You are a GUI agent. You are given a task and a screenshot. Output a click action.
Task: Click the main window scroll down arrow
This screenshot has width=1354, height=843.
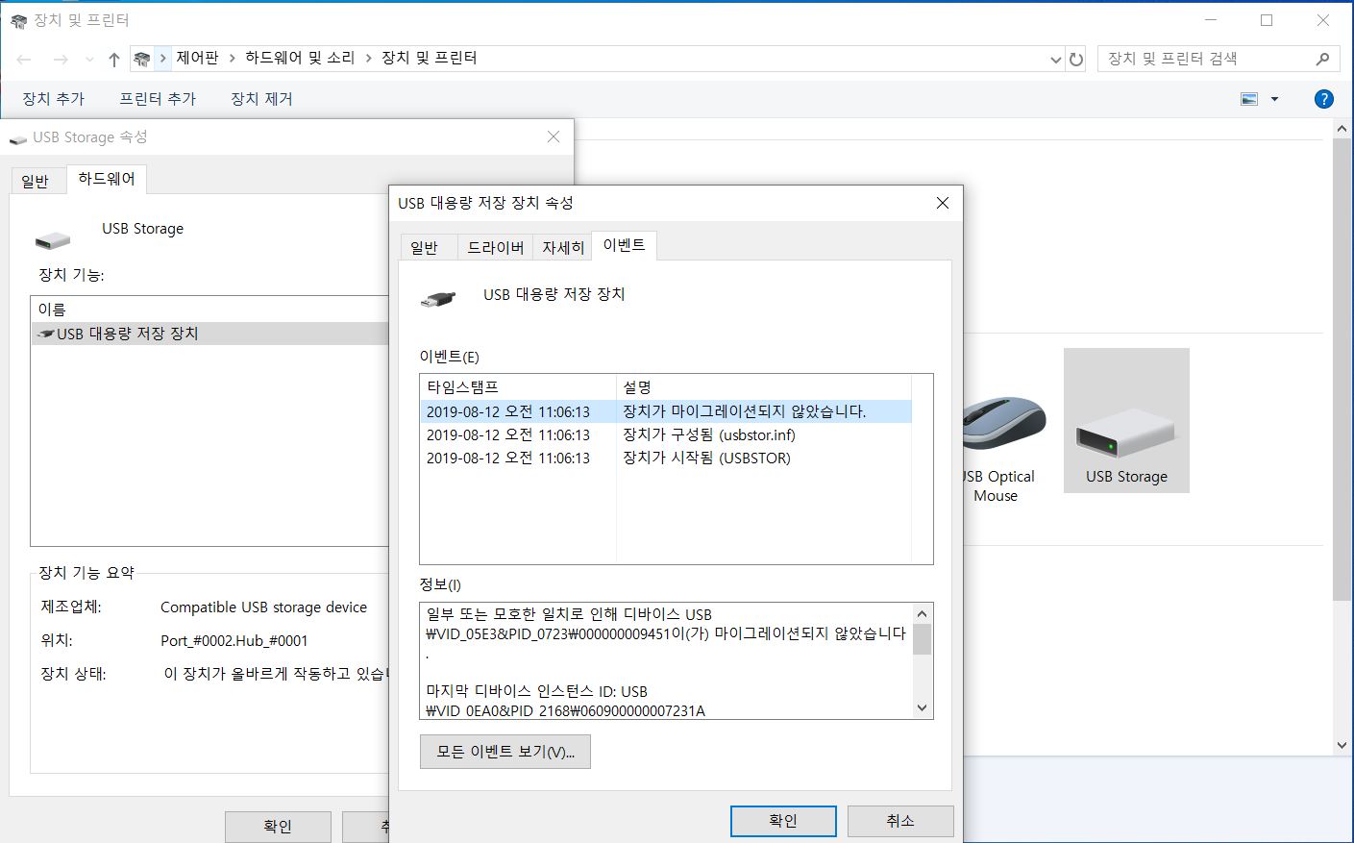tap(1342, 745)
